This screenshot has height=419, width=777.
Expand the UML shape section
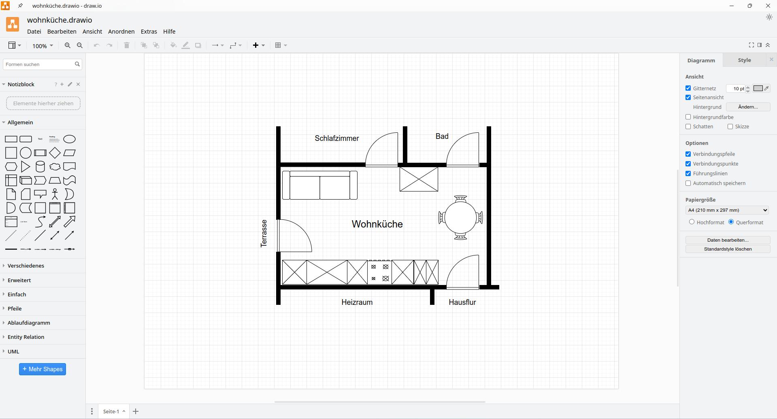13,351
